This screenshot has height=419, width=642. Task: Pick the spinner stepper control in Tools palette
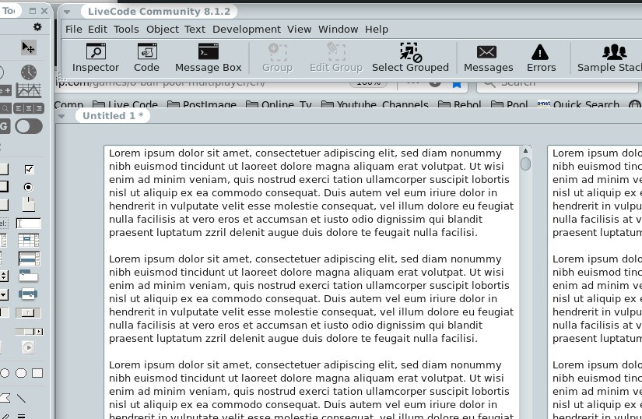(x=4, y=276)
